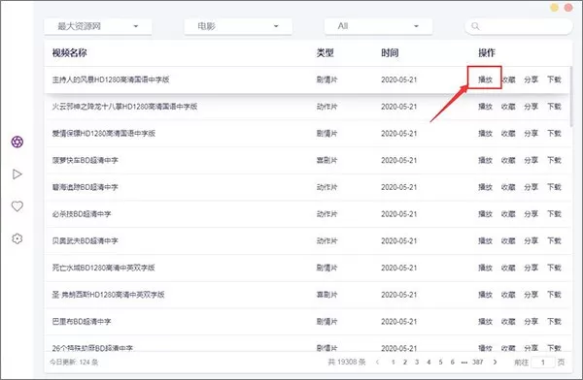583x380 pixels.
Task: Click 分享 for 主持人的风暴 row
Action: pyautogui.click(x=531, y=79)
